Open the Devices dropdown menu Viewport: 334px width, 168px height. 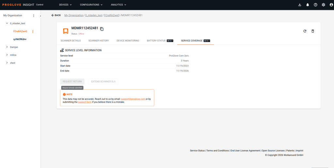[65, 5]
